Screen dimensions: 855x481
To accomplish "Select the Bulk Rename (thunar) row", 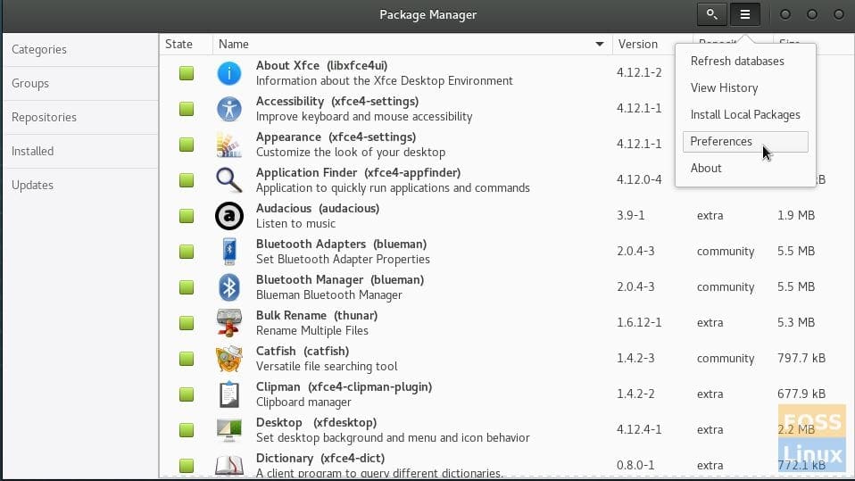I will pyautogui.click(x=507, y=323).
